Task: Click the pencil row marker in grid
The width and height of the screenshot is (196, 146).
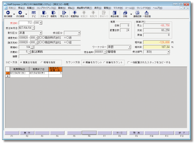Action: click(x=8, y=73)
